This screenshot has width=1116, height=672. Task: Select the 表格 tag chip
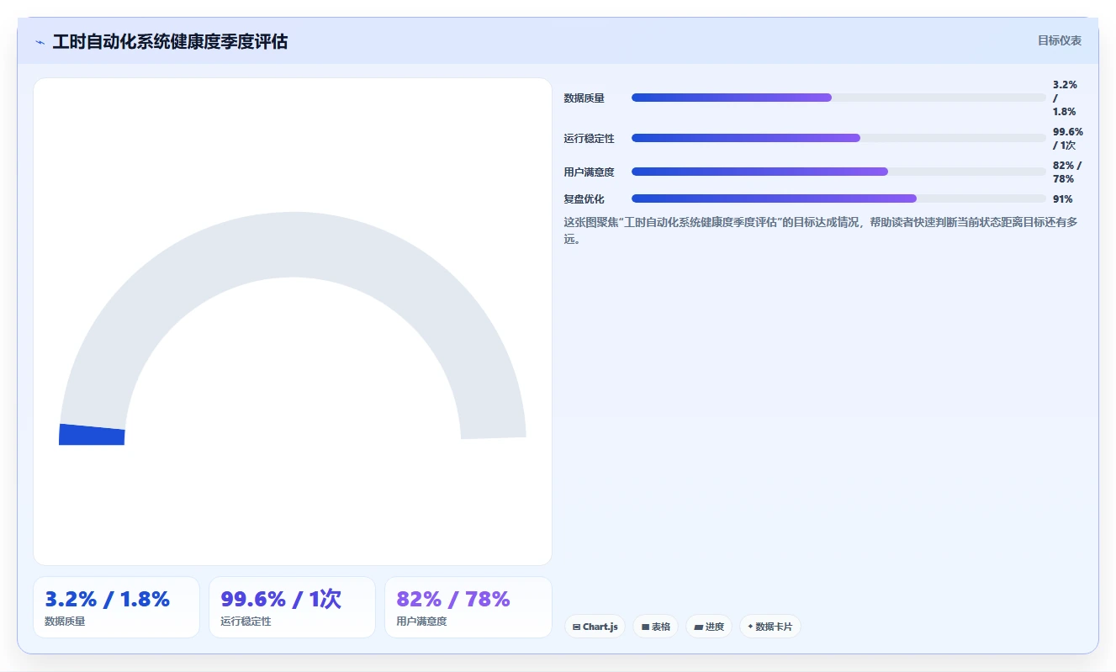(x=655, y=627)
